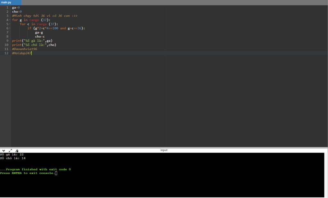Image resolution: width=328 pixels, height=198 pixels.
Task: Click the 'Press ENTER to exit console.' prompt
Action: point(28,173)
